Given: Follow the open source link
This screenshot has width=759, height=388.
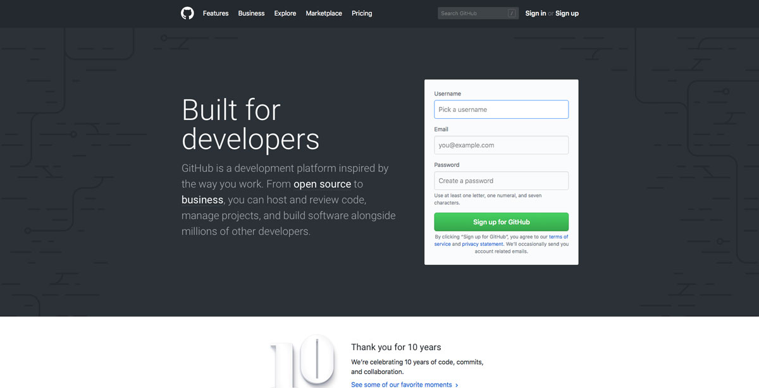Looking at the screenshot, I should point(322,185).
